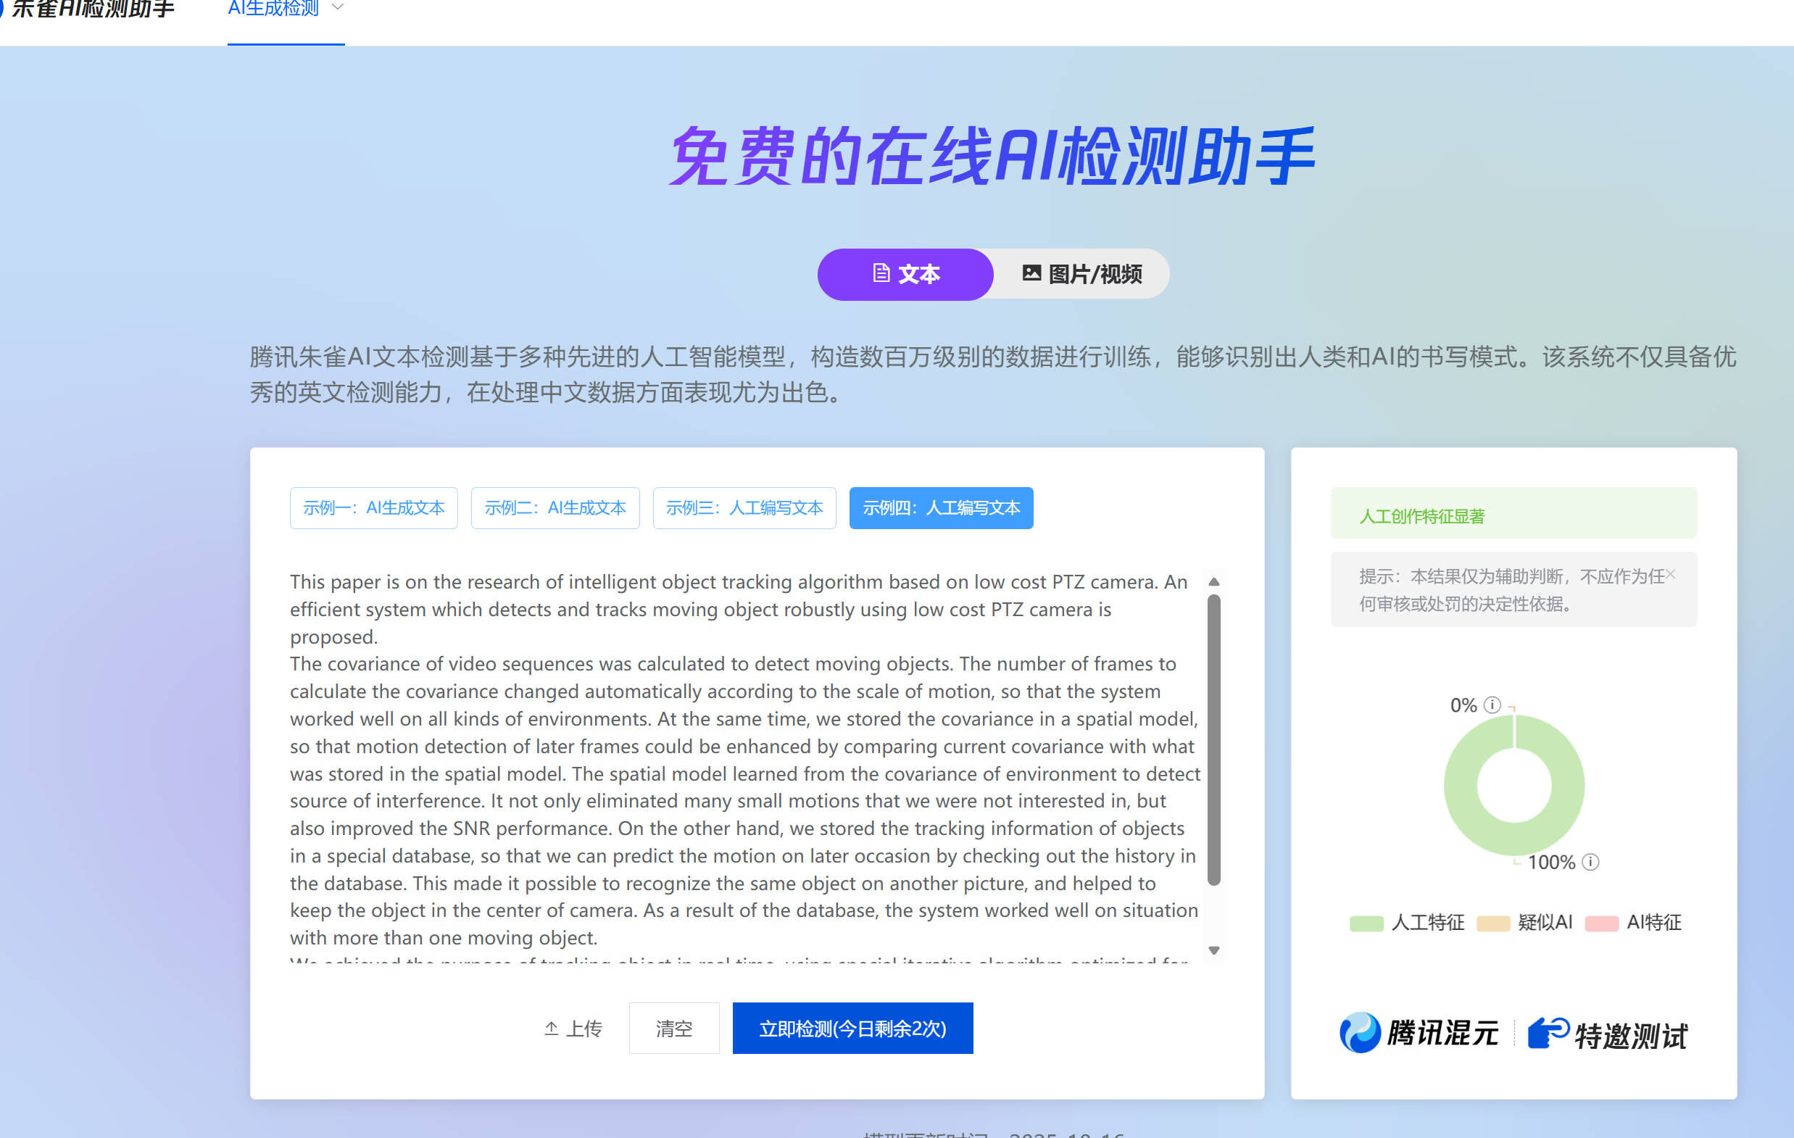1794x1138 pixels.
Task: Click the green donut chart ring
Action: tap(1461, 786)
